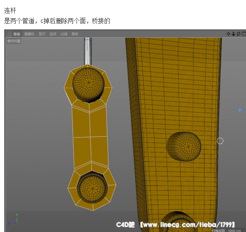Screen dimensions: 246x232
Task: Click the blue camera cone marker
Action: click(241, 110)
